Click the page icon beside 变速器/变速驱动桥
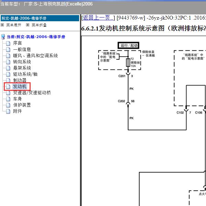 pyautogui.click(x=8, y=93)
